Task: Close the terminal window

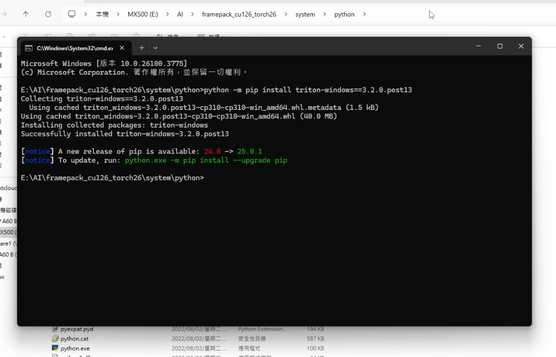Action: [x=521, y=46]
